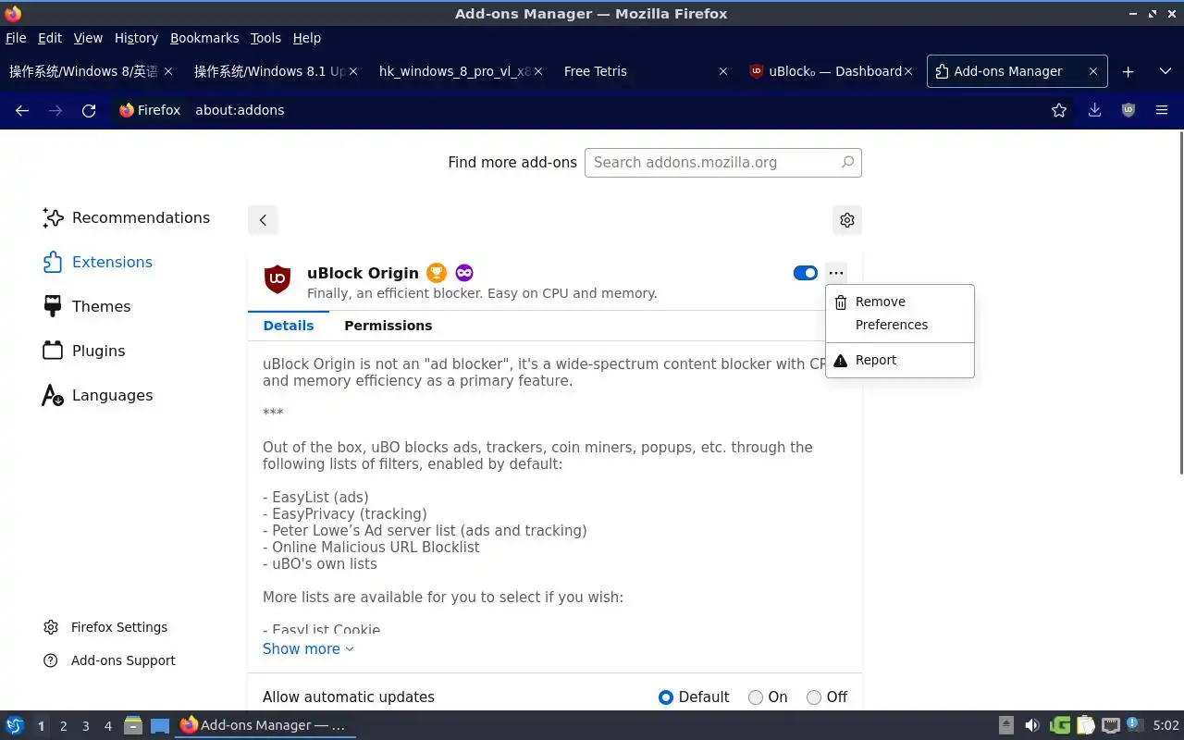This screenshot has height=740, width=1184.
Task: Click the purple private browsing badge
Action: [464, 273]
